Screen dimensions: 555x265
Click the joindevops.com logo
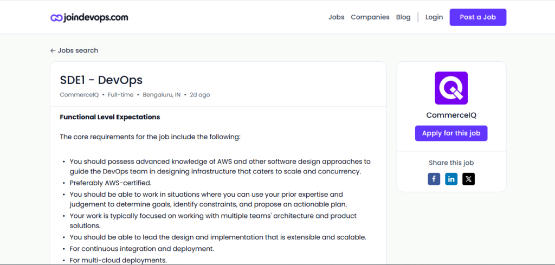[x=89, y=17]
